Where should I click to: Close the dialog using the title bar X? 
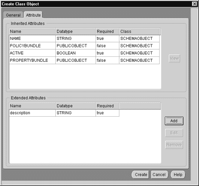[194, 4]
